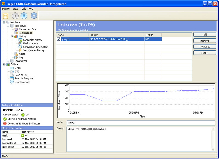Viewport: 219px width, 159px height.
Task: Click the Remove All button
Action: coord(205,47)
